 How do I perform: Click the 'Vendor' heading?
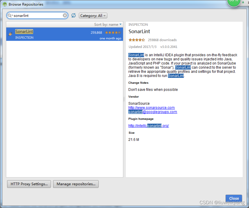click(133, 97)
